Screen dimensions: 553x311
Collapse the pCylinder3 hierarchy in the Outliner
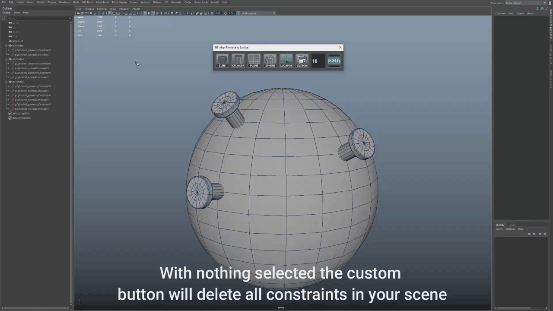[x=6, y=82]
